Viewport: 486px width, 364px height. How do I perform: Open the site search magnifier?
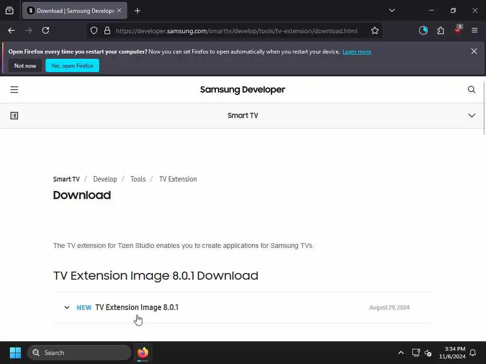[x=471, y=90]
